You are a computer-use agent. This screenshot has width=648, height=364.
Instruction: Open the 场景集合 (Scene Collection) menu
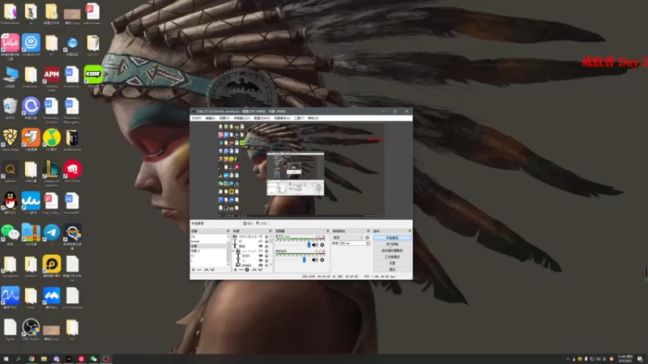[282, 118]
